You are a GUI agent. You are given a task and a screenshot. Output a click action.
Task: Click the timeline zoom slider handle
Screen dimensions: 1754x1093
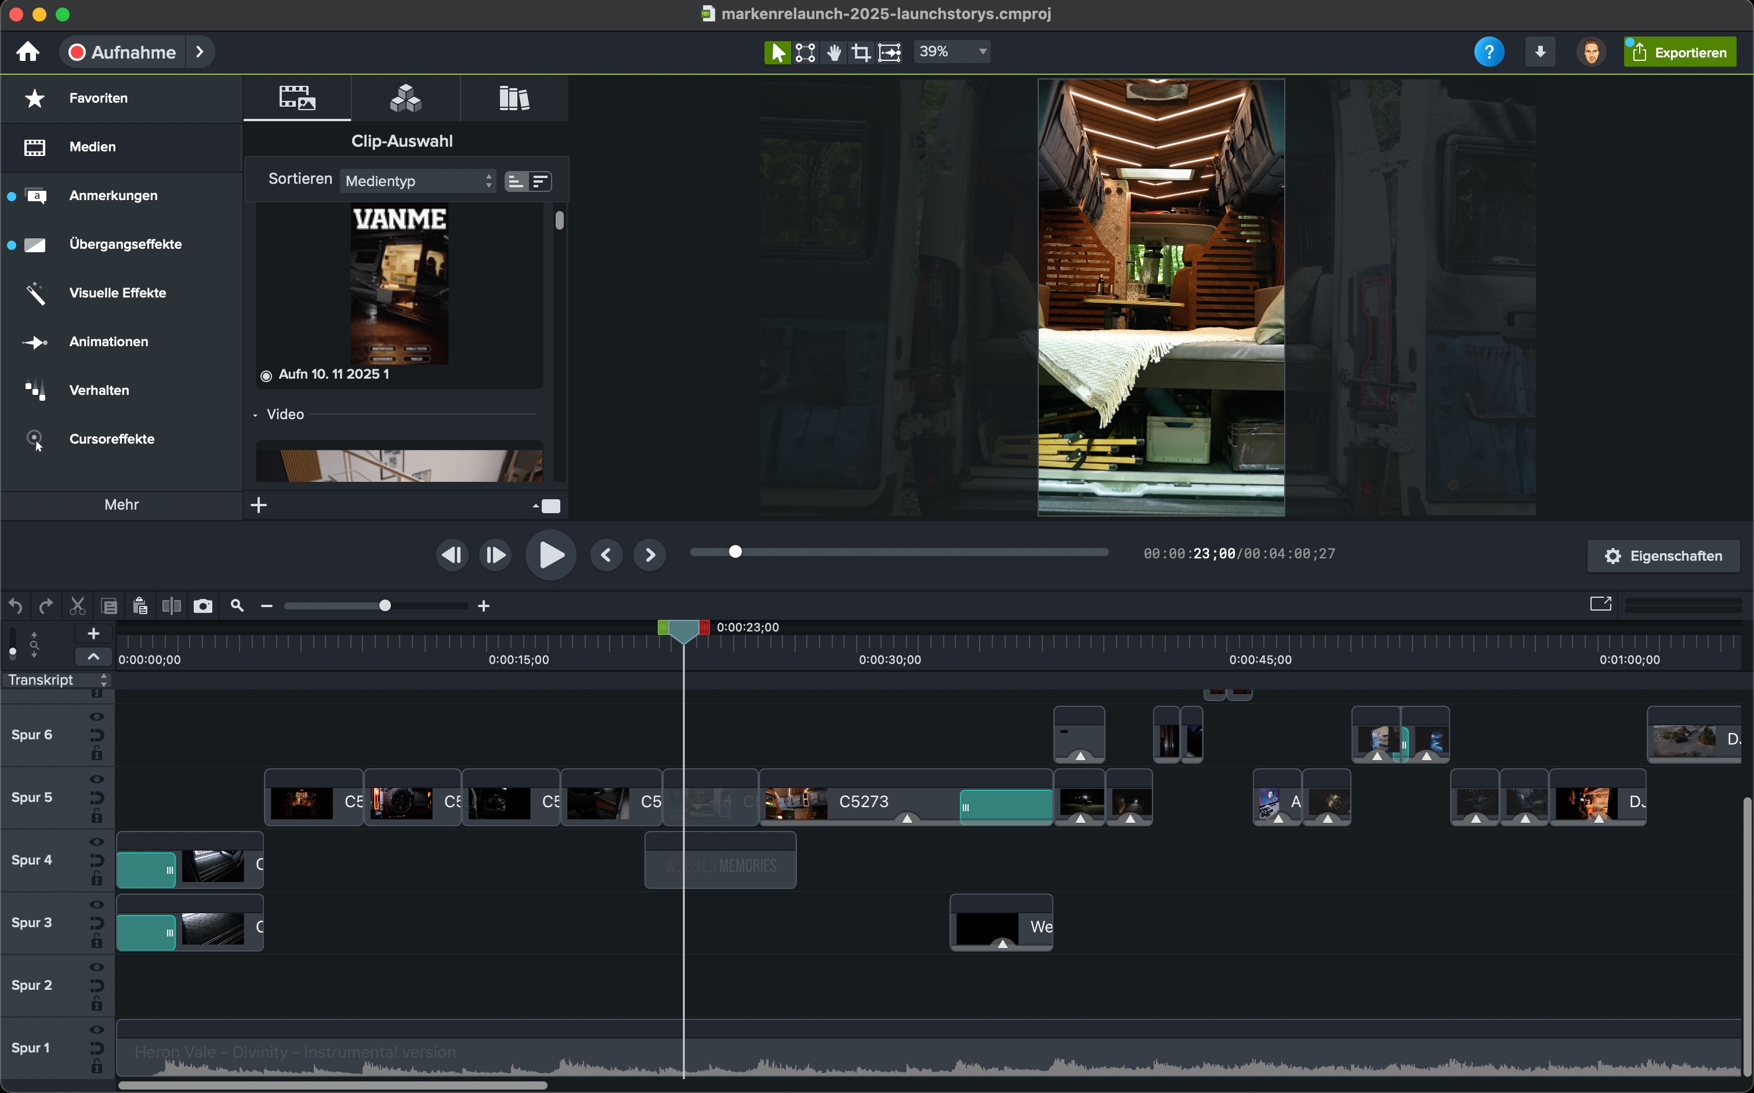point(385,606)
